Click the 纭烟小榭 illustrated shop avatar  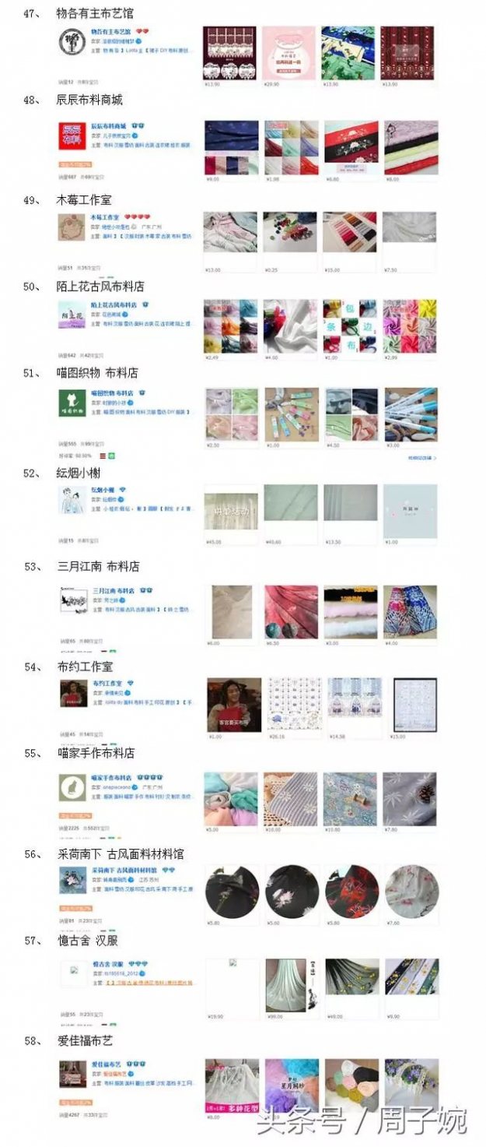tap(72, 500)
